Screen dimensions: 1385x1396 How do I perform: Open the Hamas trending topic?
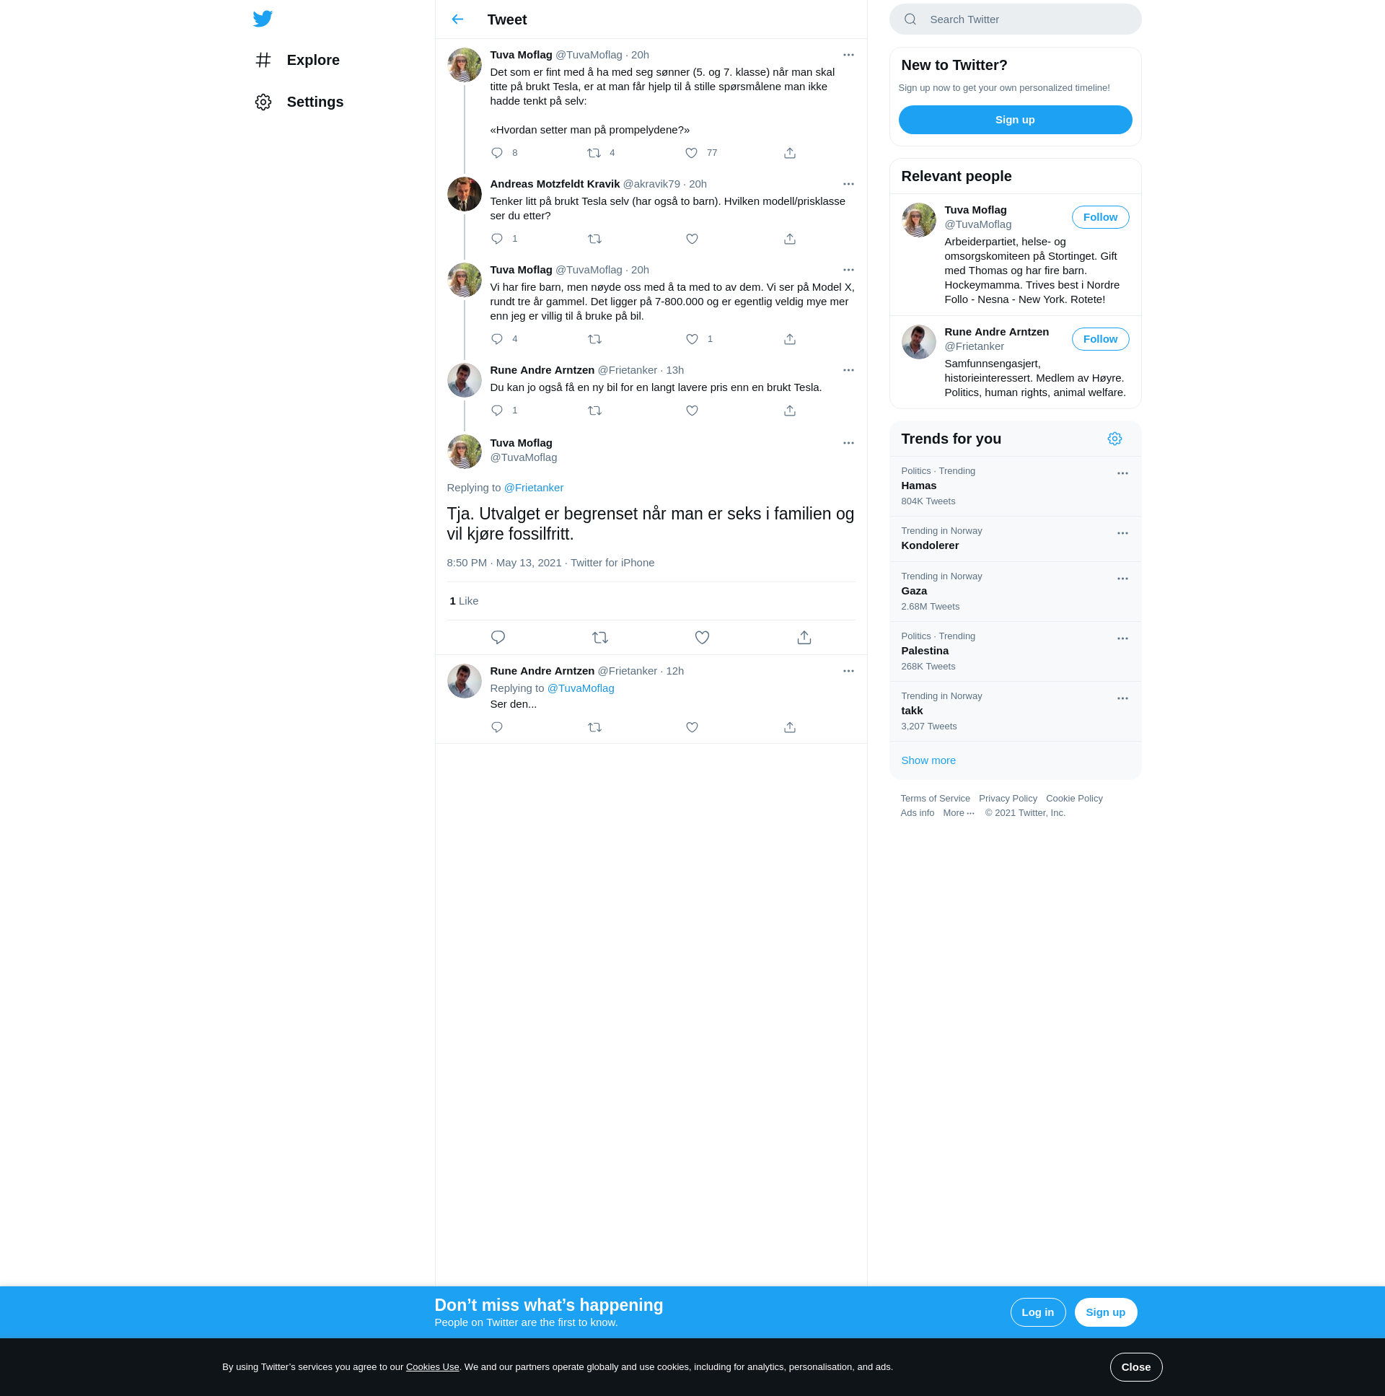click(1015, 487)
